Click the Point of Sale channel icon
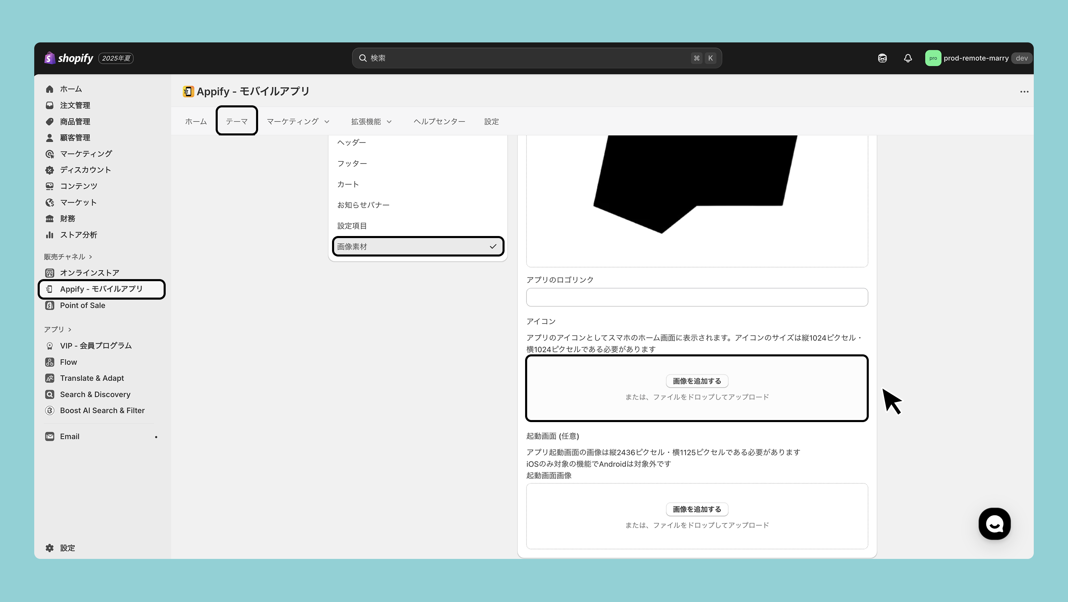1068x602 pixels. [50, 305]
